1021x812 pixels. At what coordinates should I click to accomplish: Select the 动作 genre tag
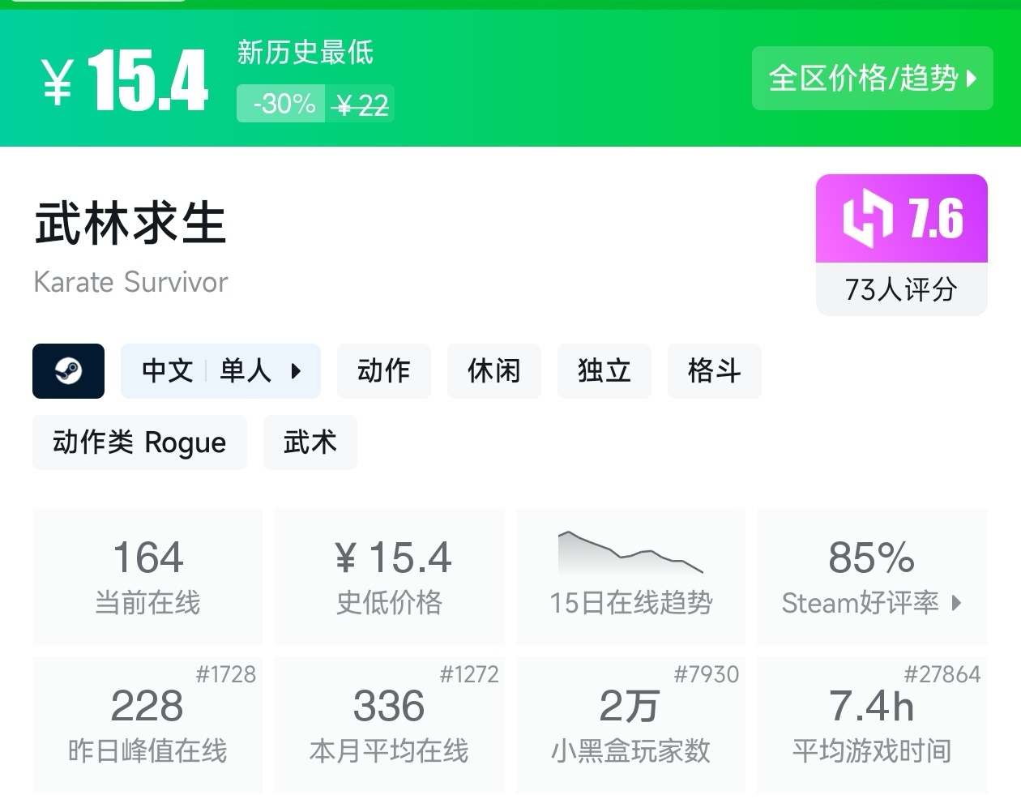click(384, 371)
